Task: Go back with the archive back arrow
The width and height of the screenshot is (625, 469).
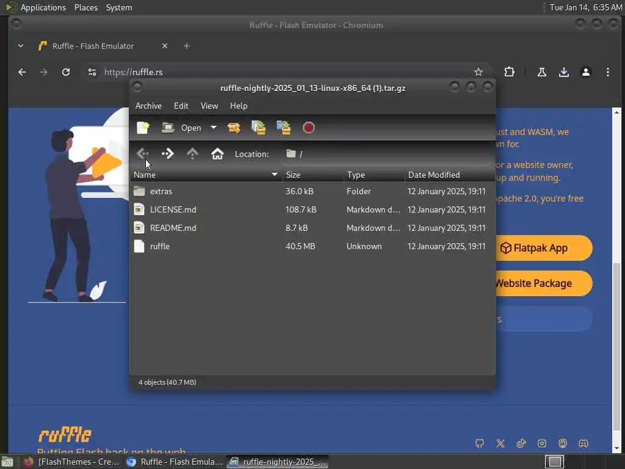Action: coord(143,153)
